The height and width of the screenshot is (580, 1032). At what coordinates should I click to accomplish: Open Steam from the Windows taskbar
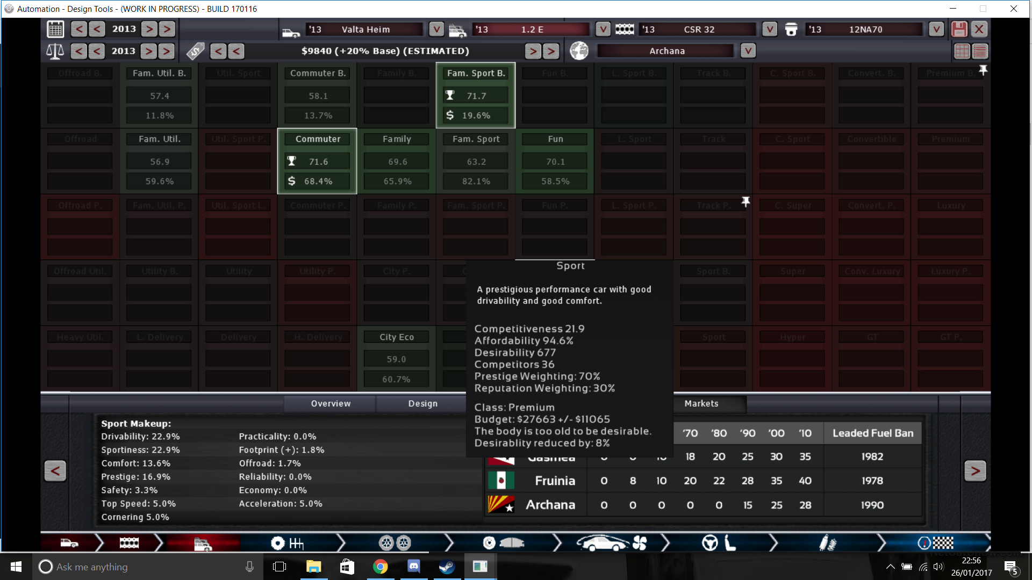447,567
